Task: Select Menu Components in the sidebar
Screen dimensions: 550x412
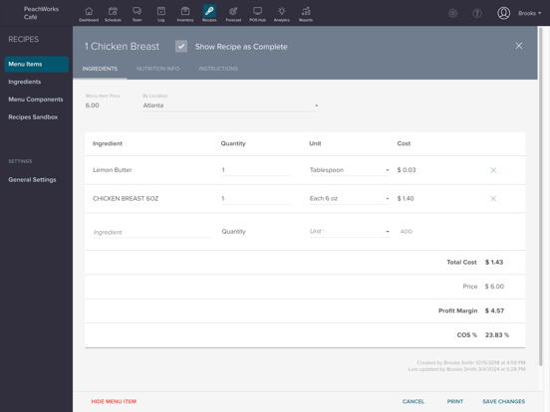Action: click(36, 100)
